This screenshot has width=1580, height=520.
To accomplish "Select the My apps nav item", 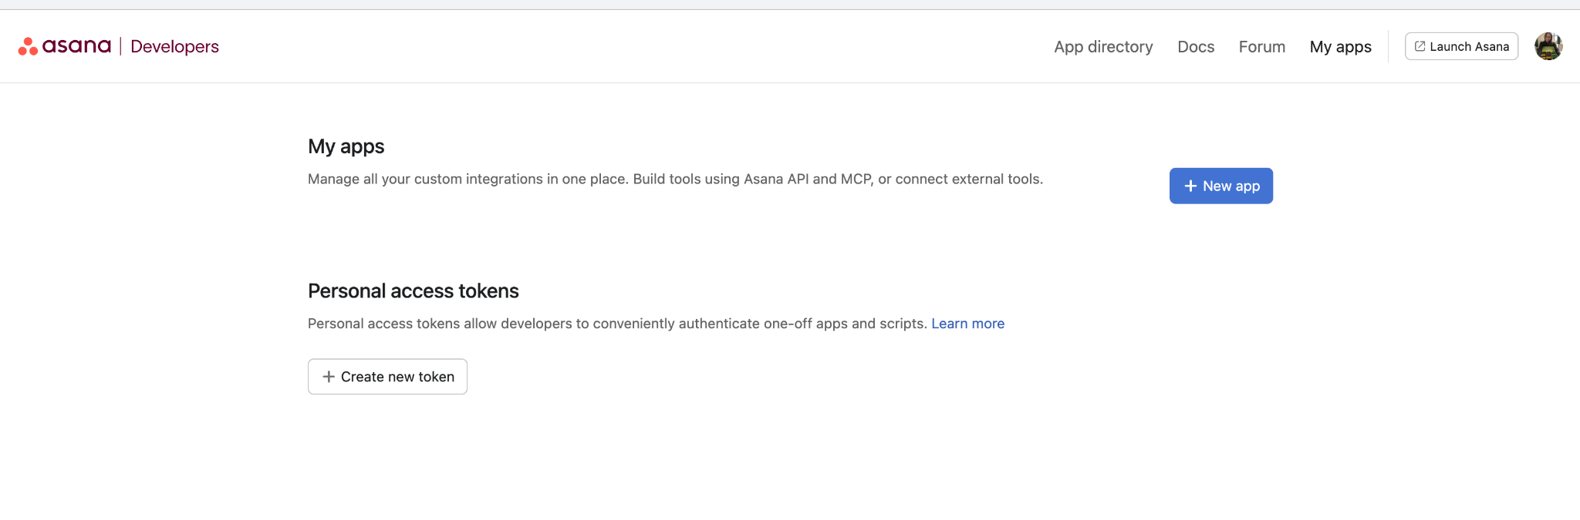I will click(x=1340, y=47).
